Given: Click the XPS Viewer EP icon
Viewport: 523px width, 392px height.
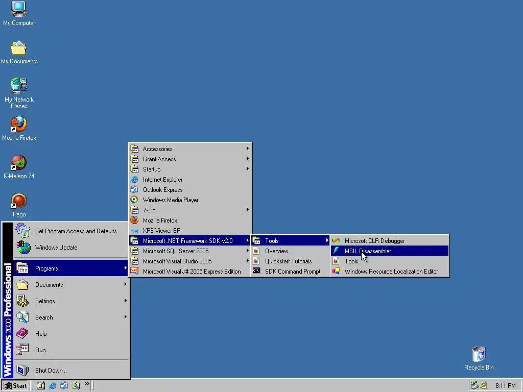Looking at the screenshot, I should [134, 231].
